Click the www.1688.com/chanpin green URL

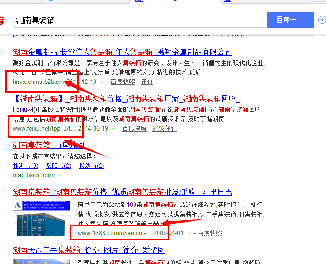tap(114, 233)
